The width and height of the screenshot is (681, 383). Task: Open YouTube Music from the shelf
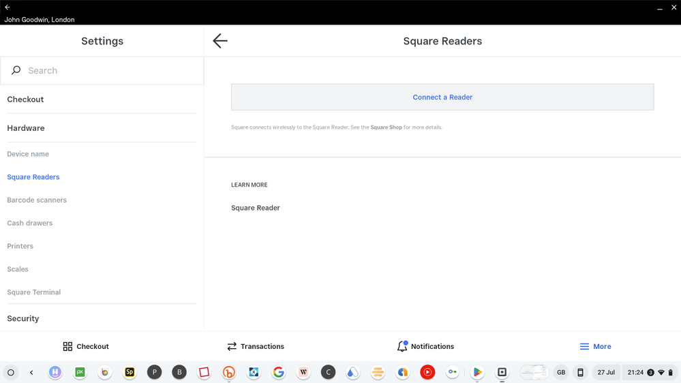pos(427,372)
